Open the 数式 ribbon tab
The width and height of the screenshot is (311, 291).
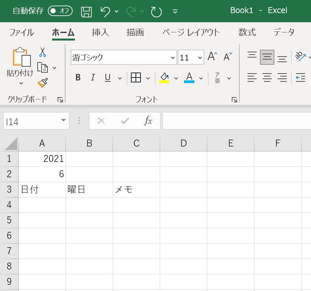click(x=247, y=32)
